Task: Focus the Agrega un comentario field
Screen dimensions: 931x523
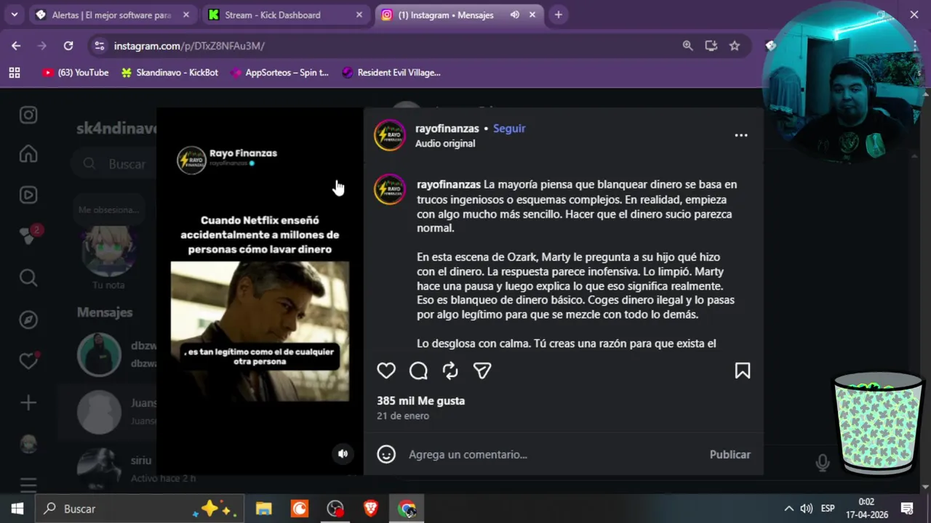Action: pyautogui.click(x=553, y=455)
